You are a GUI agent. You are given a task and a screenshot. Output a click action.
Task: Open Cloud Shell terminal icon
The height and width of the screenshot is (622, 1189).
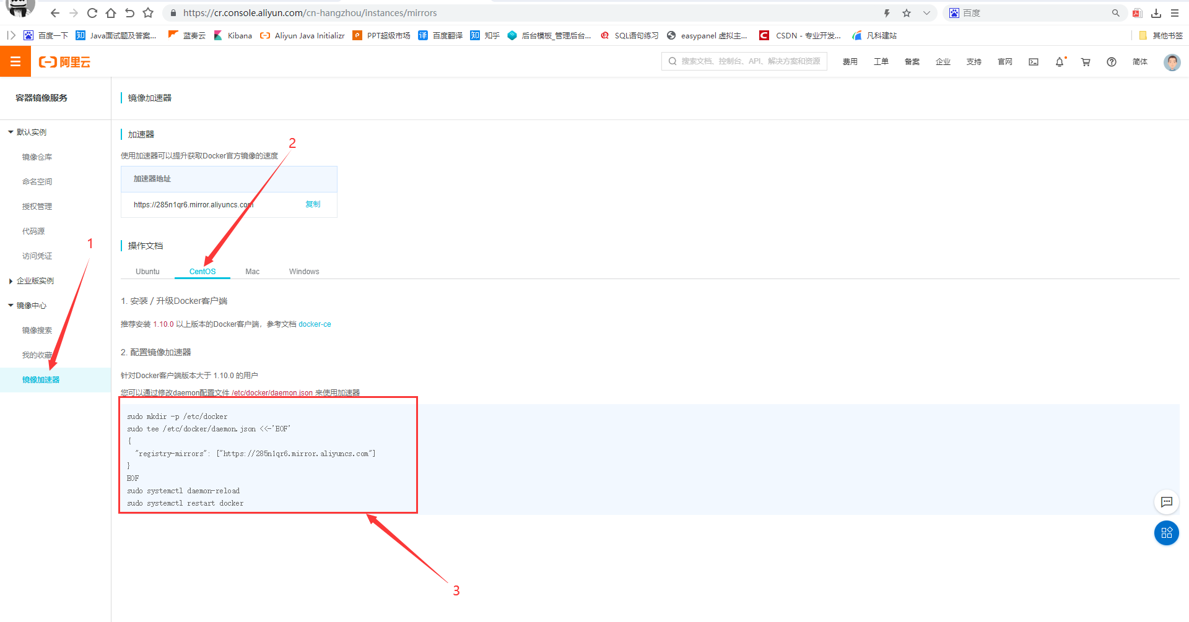pyautogui.click(x=1034, y=62)
